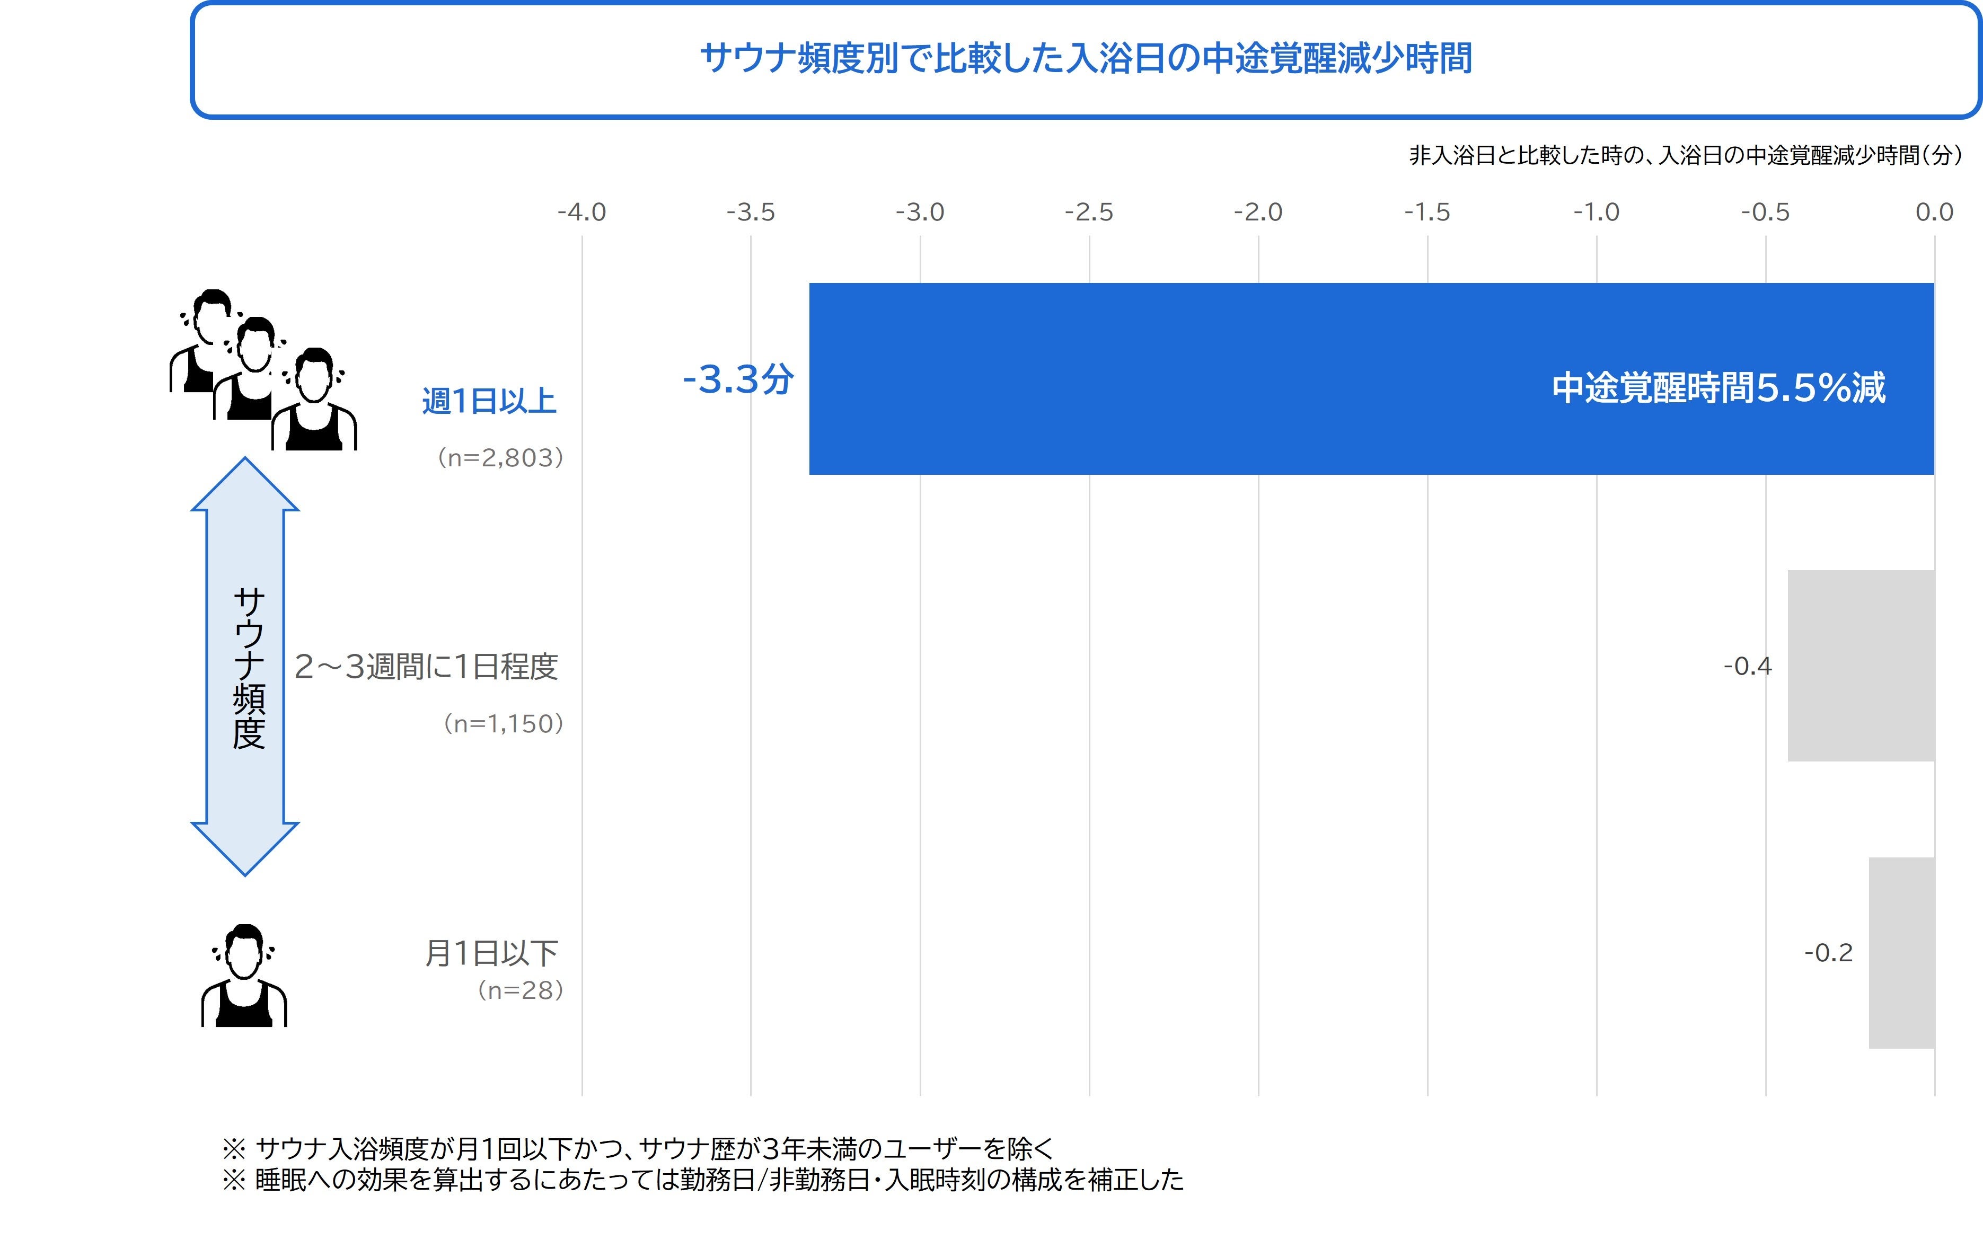Click the first footnote about サウナ入浴頻度
The image size is (1983, 1240).
point(638,1148)
